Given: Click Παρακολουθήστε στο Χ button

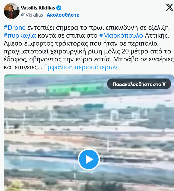Looking at the screenshot, I should coord(139,84).
